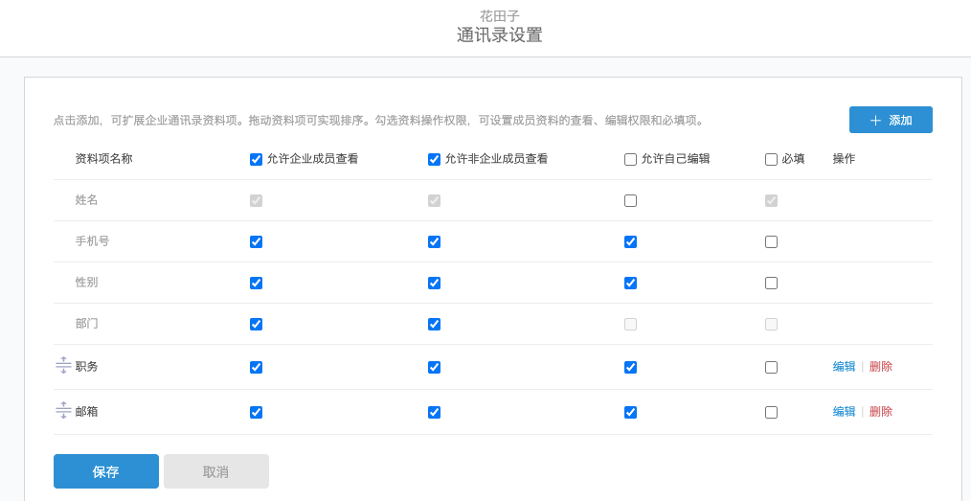Image resolution: width=971 pixels, height=501 pixels.
Task: Check 必填 for 邮箱 row
Action: (771, 412)
